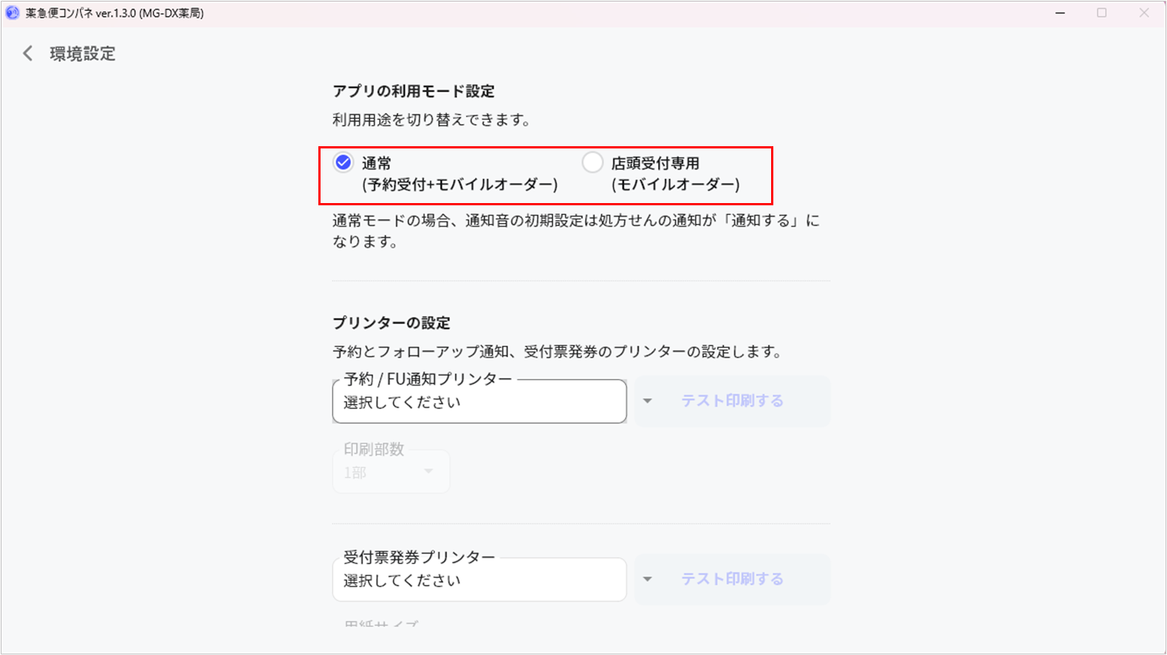Click the window title text 薬急便コンパネ ver.1.3.0
The width and height of the screenshot is (1167, 655).
pos(114,13)
